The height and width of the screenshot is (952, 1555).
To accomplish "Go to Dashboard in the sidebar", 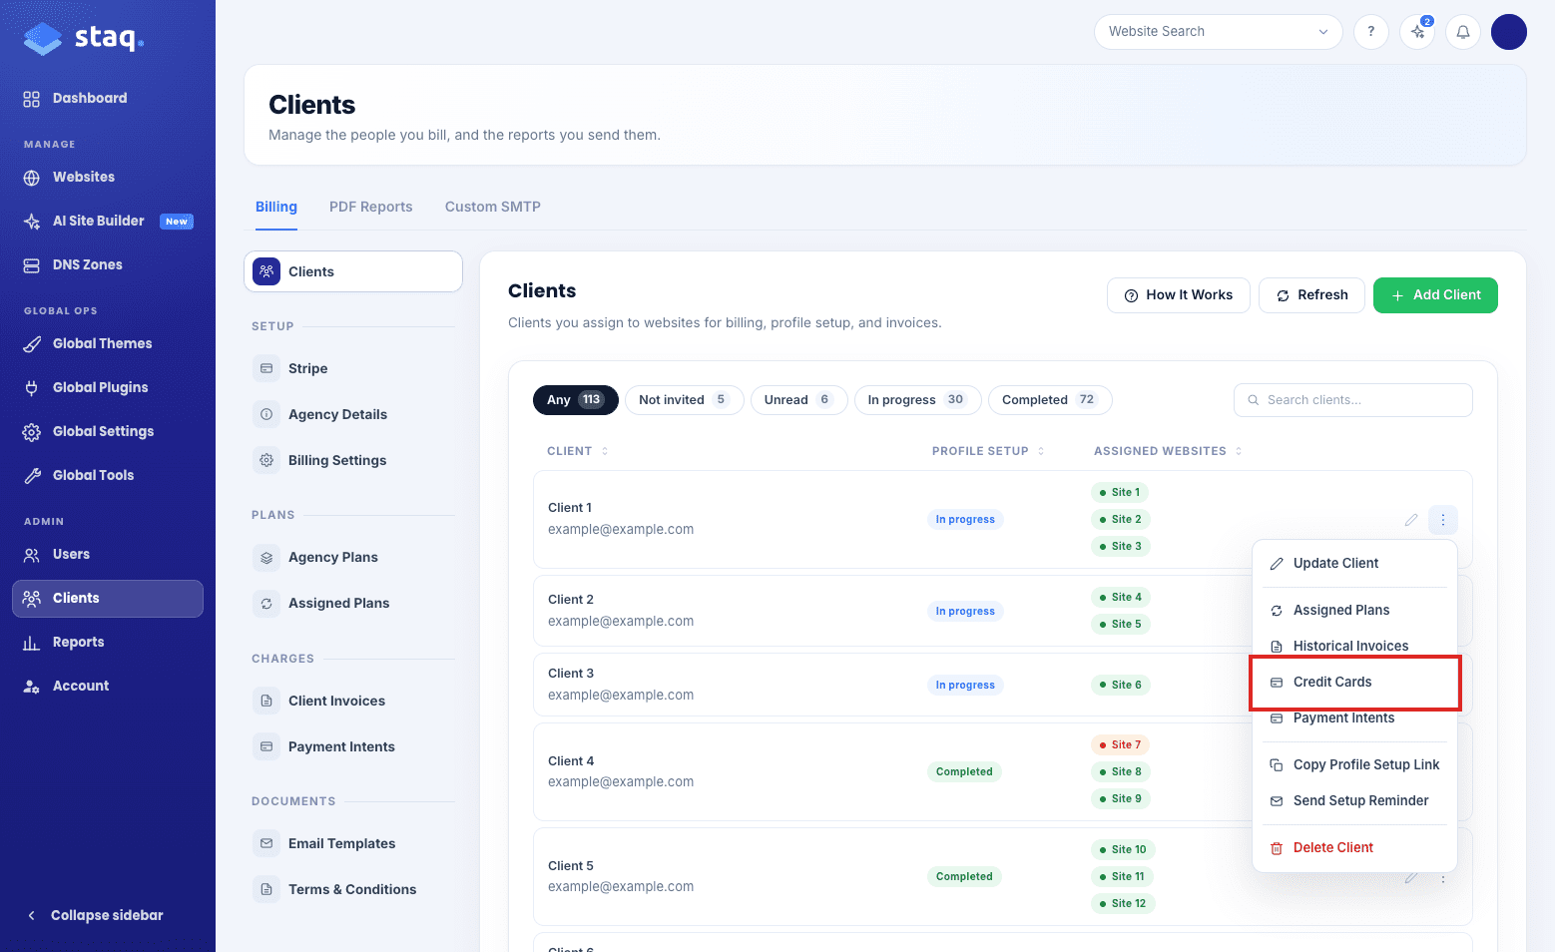I will point(108,98).
